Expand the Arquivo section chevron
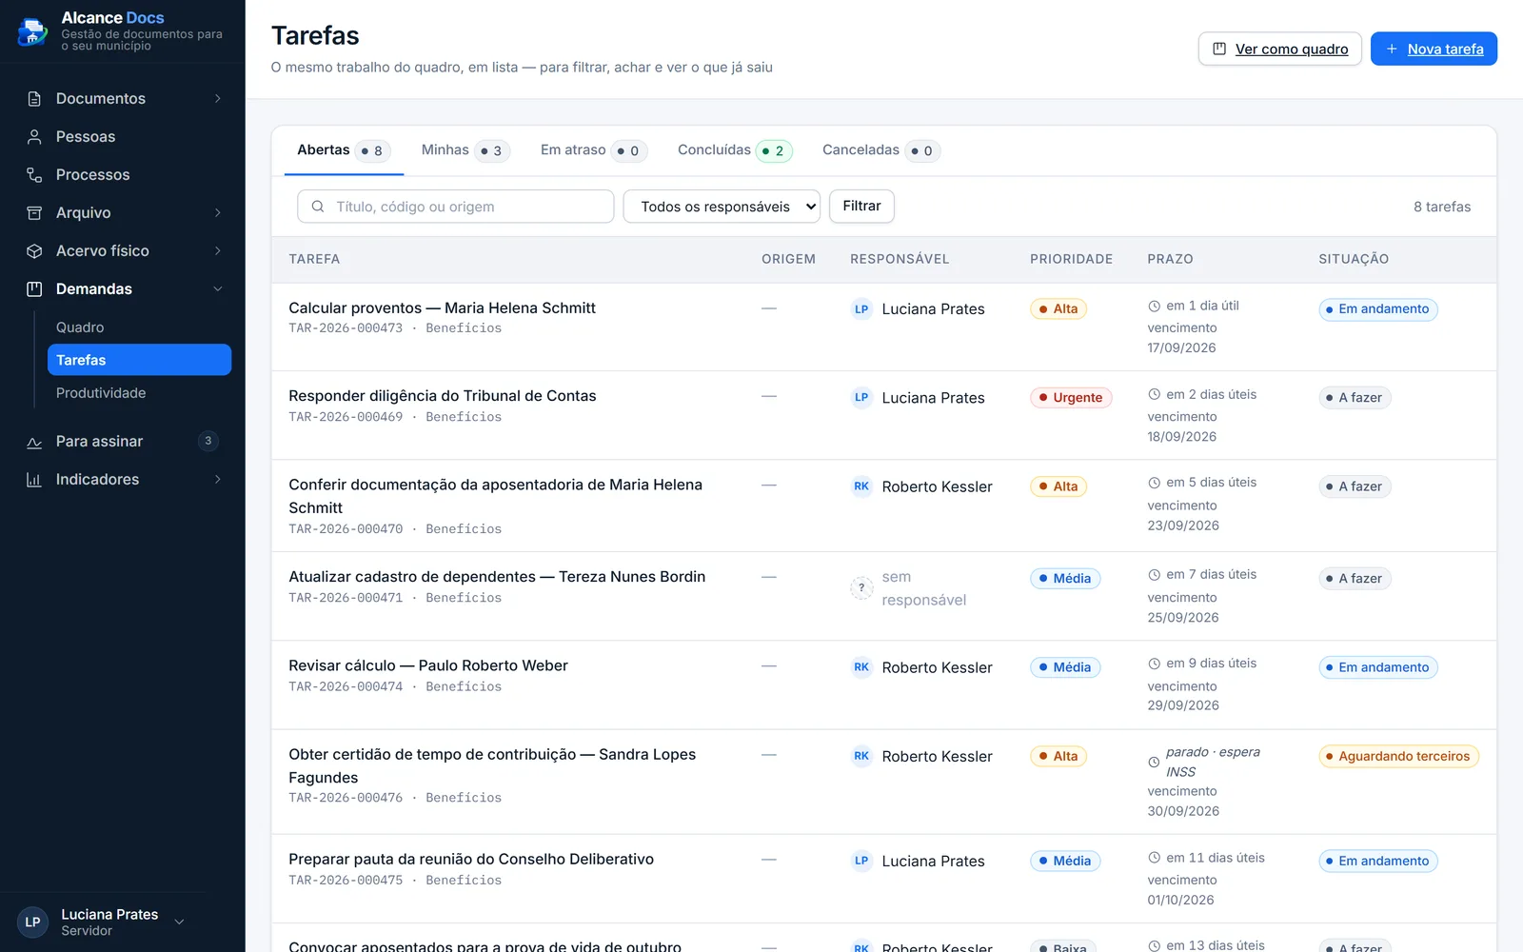 tap(218, 213)
